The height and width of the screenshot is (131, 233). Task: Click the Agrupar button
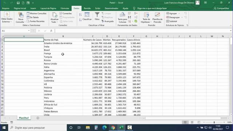(x=171, y=13)
